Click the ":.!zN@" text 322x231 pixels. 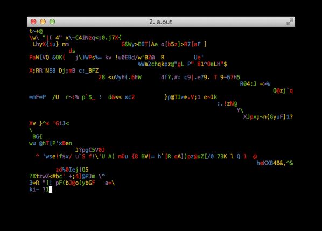tap(227, 104)
